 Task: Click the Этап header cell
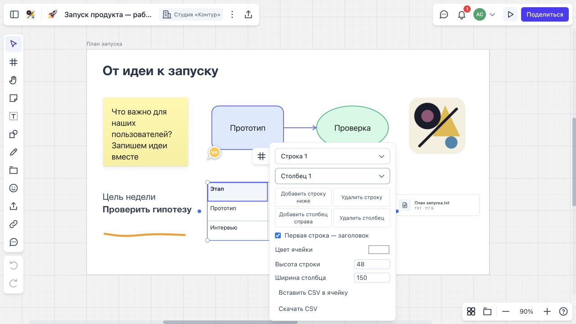238,192
